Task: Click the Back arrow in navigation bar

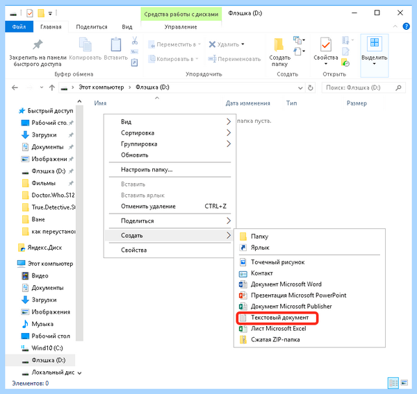Action: point(15,87)
